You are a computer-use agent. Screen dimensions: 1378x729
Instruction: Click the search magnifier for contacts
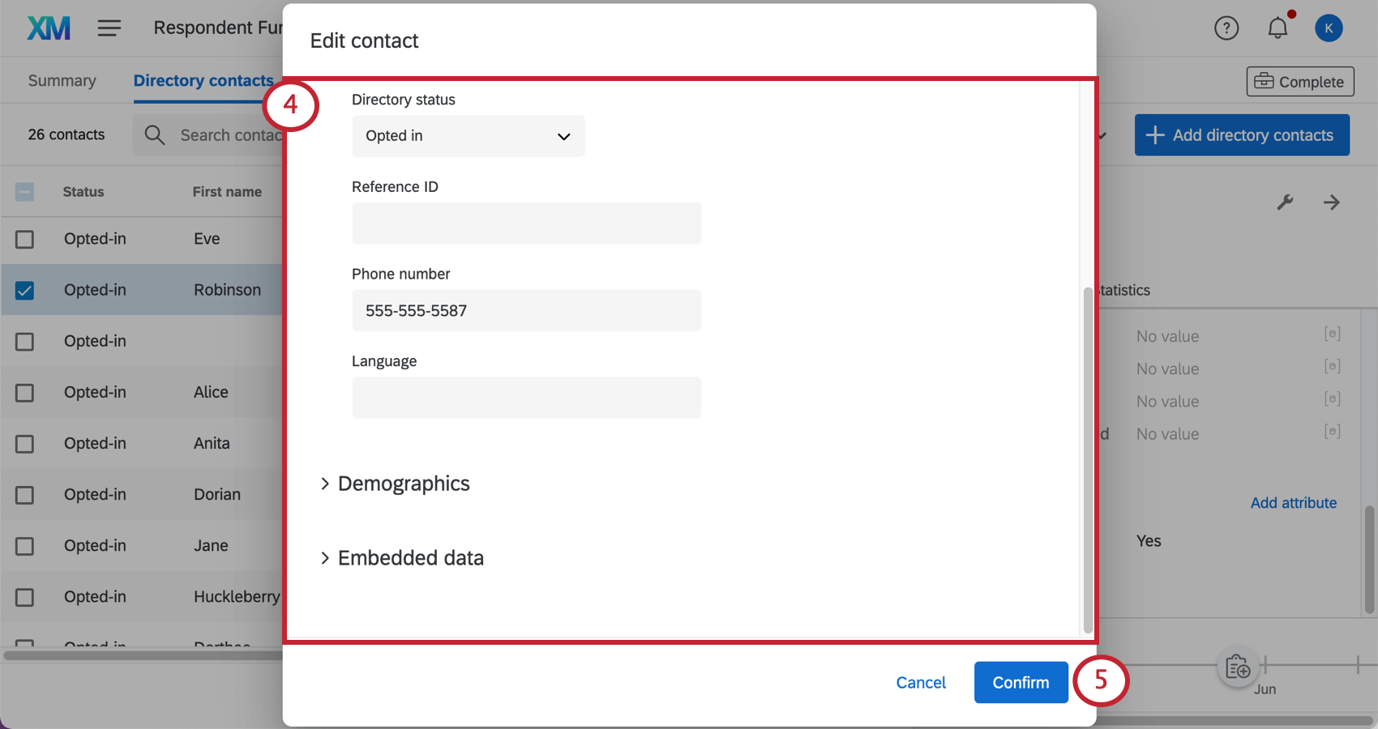(154, 134)
